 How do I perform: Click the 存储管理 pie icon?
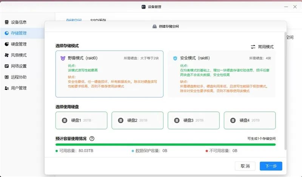click(6, 33)
